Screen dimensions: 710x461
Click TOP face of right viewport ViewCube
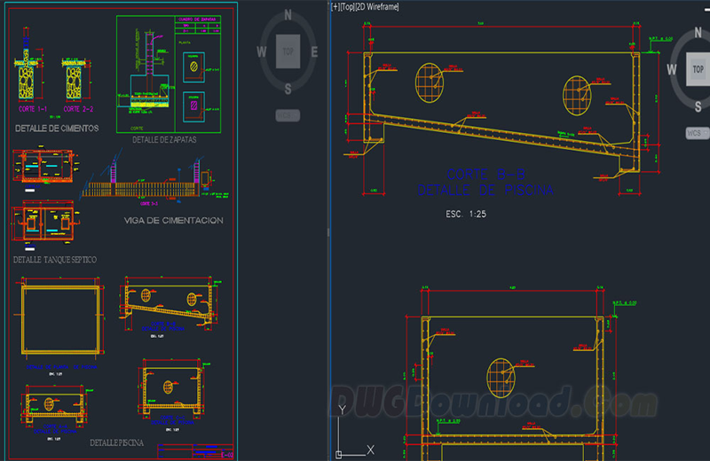(x=698, y=69)
